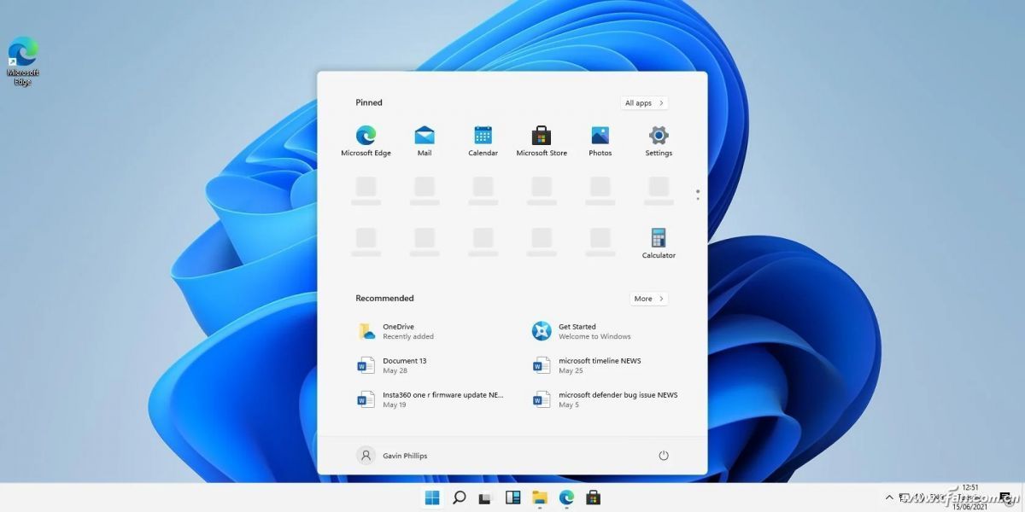1025x512 pixels.
Task: Launch the pinned Mail app
Action: pyautogui.click(x=425, y=141)
